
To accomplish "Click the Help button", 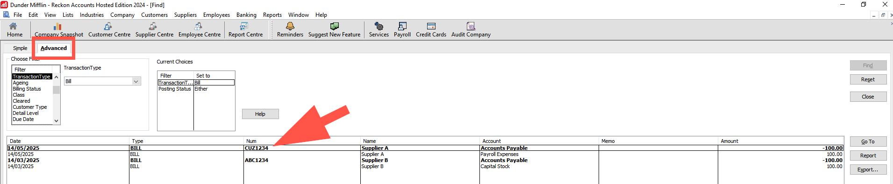I will coord(260,114).
